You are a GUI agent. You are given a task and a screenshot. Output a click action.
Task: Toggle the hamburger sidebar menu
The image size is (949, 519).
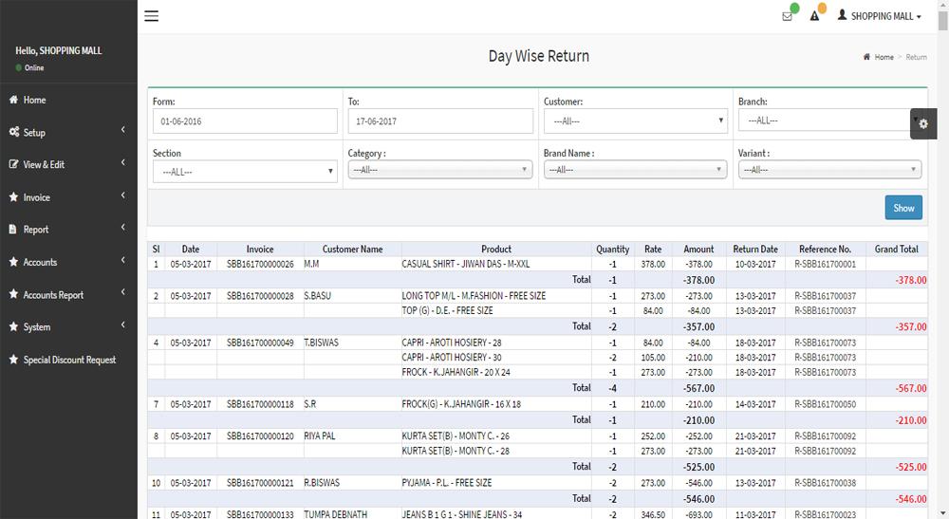point(151,16)
